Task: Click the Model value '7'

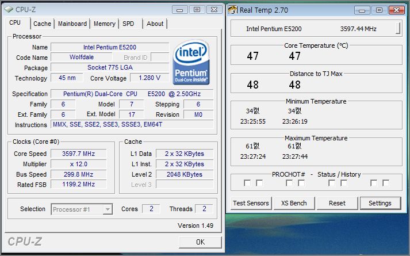Action: (x=131, y=104)
